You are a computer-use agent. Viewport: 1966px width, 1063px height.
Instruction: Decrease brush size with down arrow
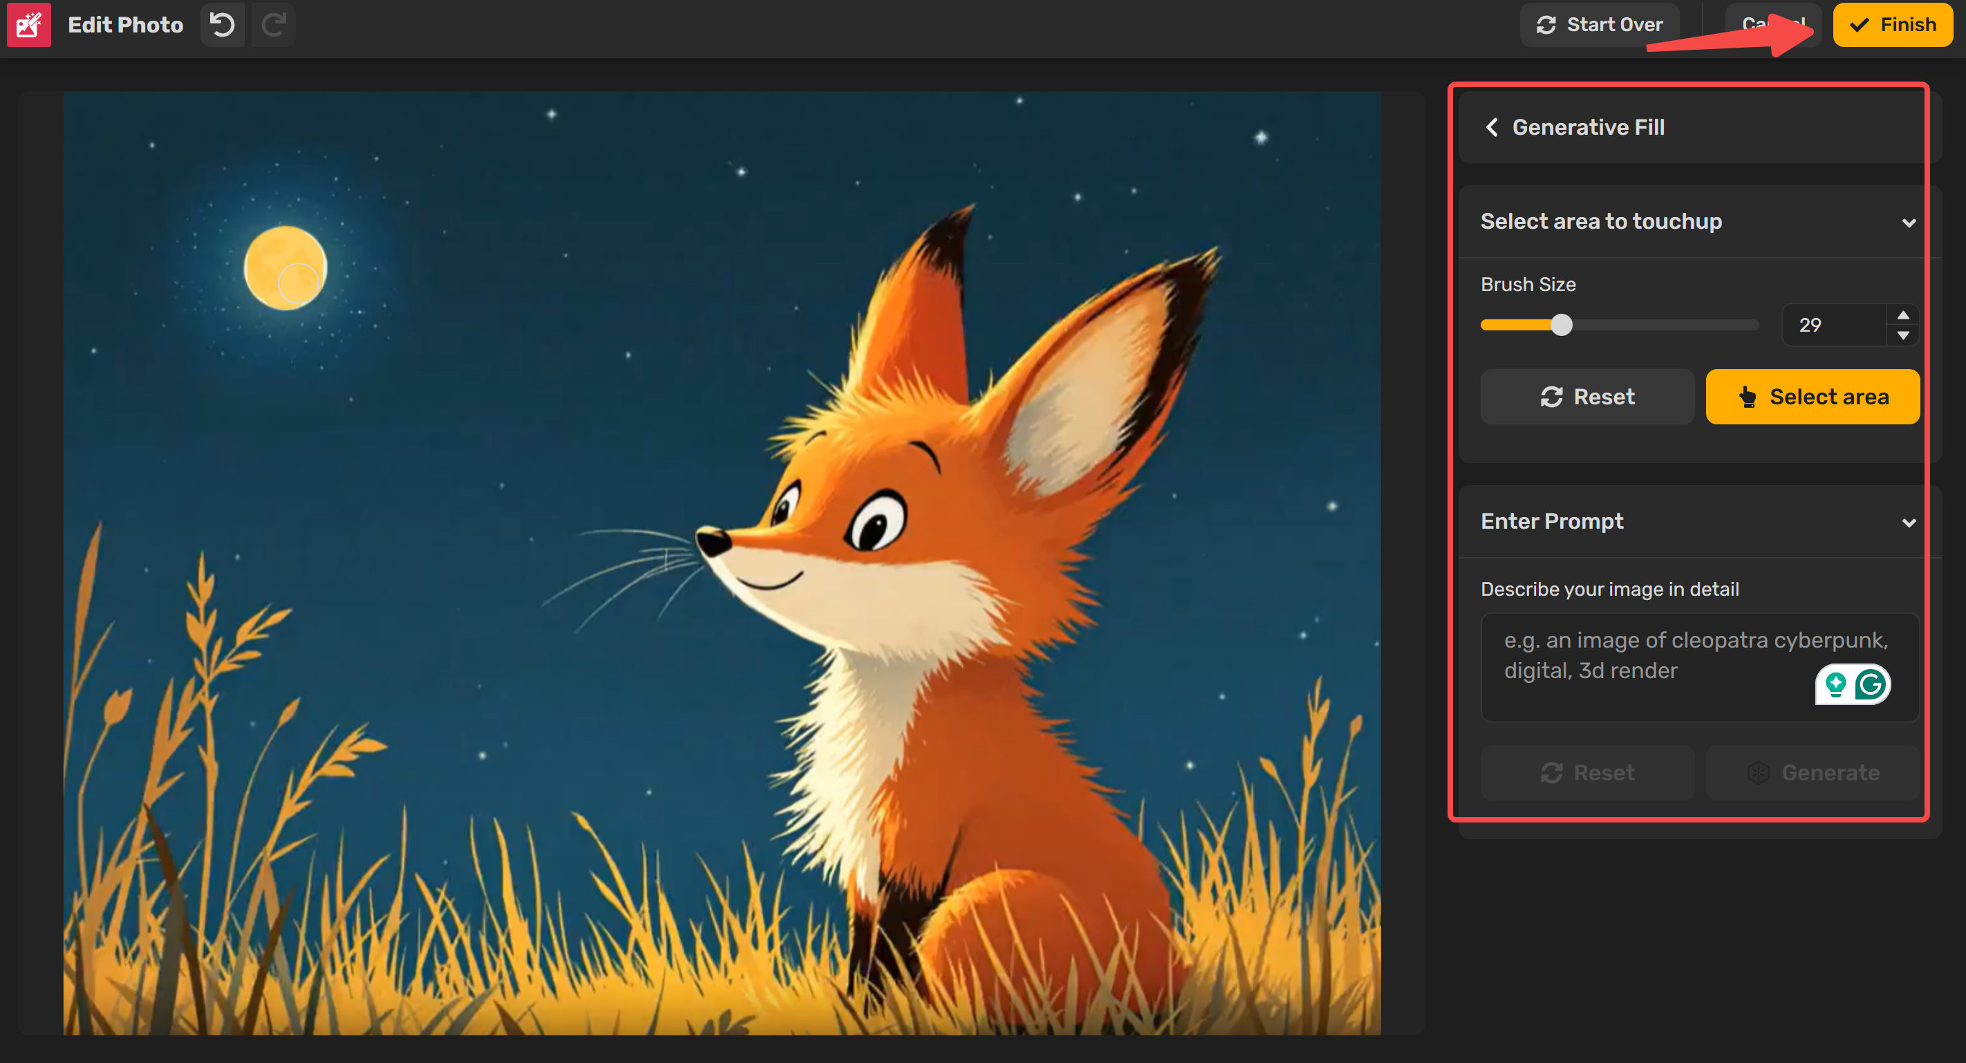1902,336
